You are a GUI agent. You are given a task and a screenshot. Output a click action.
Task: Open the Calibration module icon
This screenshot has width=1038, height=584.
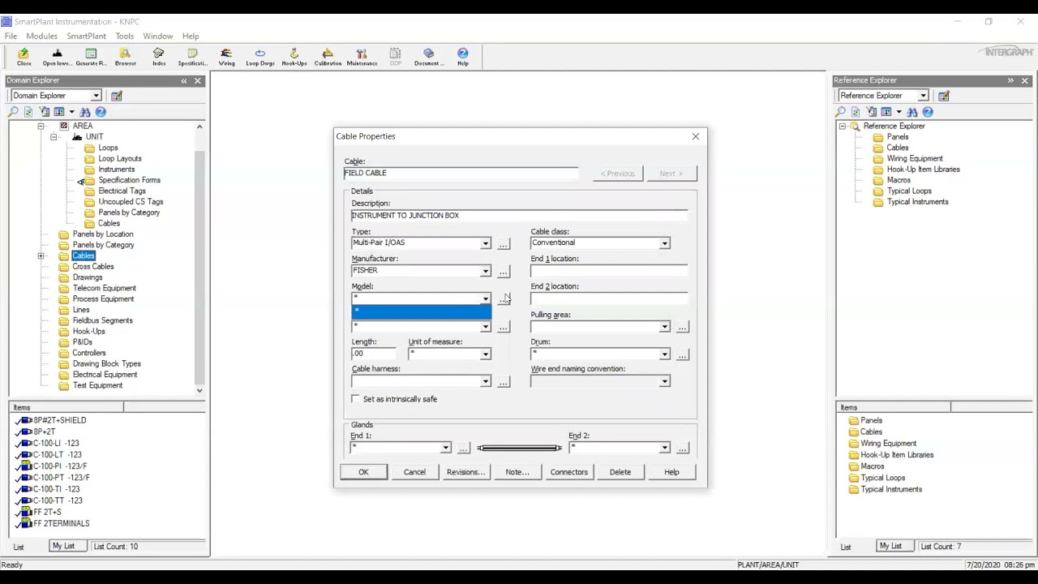[328, 57]
